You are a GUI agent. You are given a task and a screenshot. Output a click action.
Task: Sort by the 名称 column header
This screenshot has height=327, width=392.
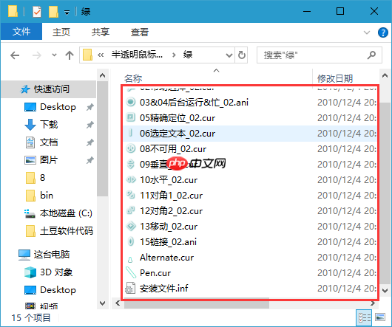pos(133,78)
